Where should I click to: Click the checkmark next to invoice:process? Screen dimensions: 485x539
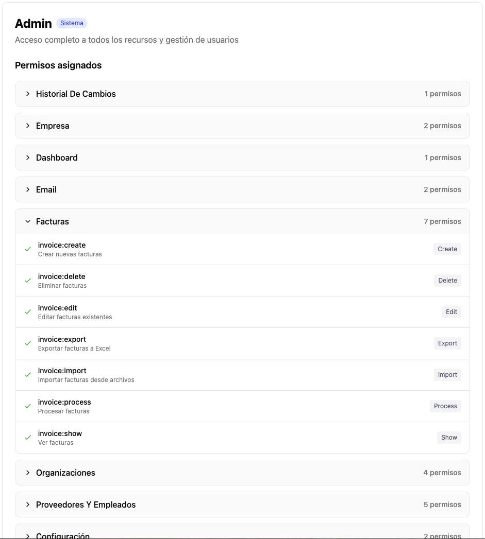tap(28, 406)
